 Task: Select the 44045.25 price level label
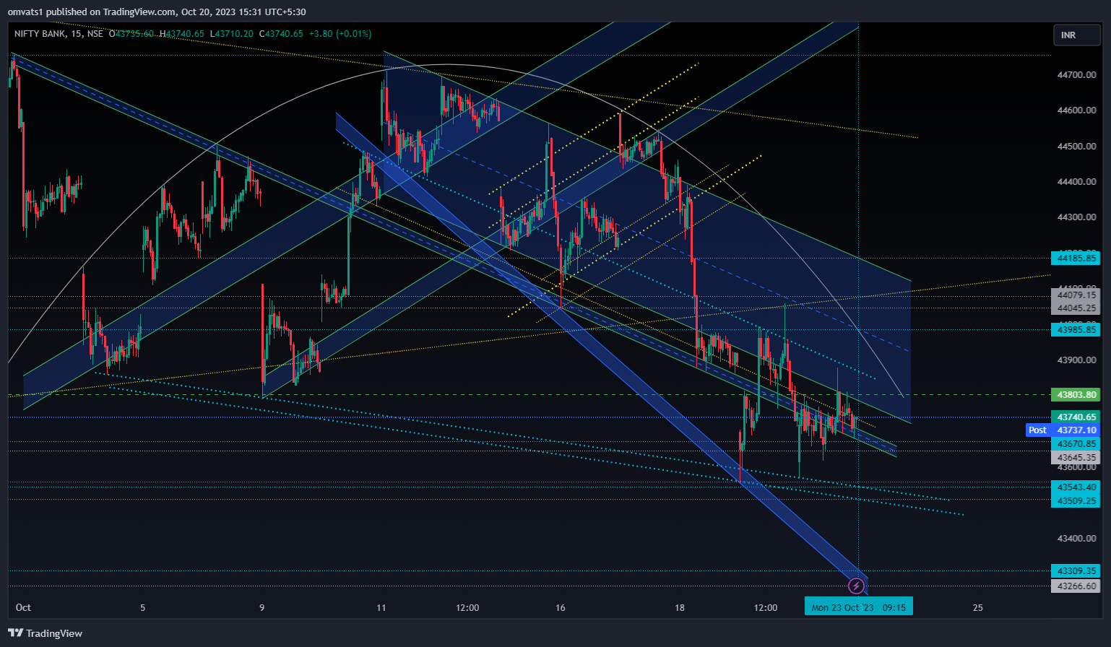click(1076, 308)
